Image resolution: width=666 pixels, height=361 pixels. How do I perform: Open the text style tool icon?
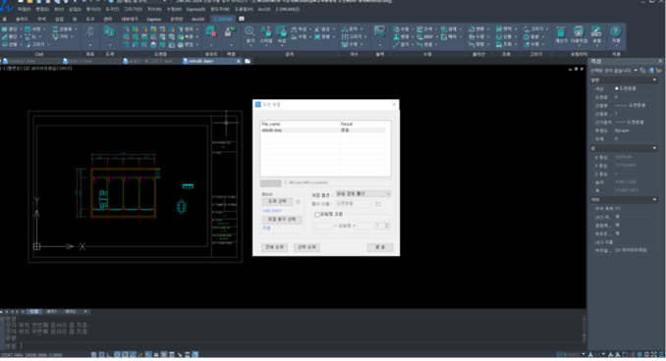click(266, 31)
